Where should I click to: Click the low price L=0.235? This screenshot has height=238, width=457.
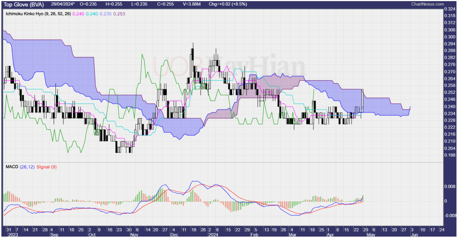pos(139,4)
